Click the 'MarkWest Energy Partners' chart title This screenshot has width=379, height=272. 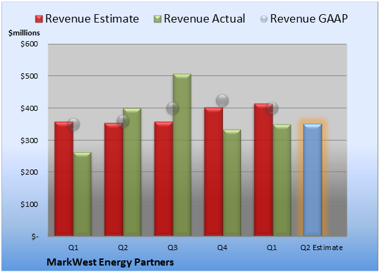(110, 262)
